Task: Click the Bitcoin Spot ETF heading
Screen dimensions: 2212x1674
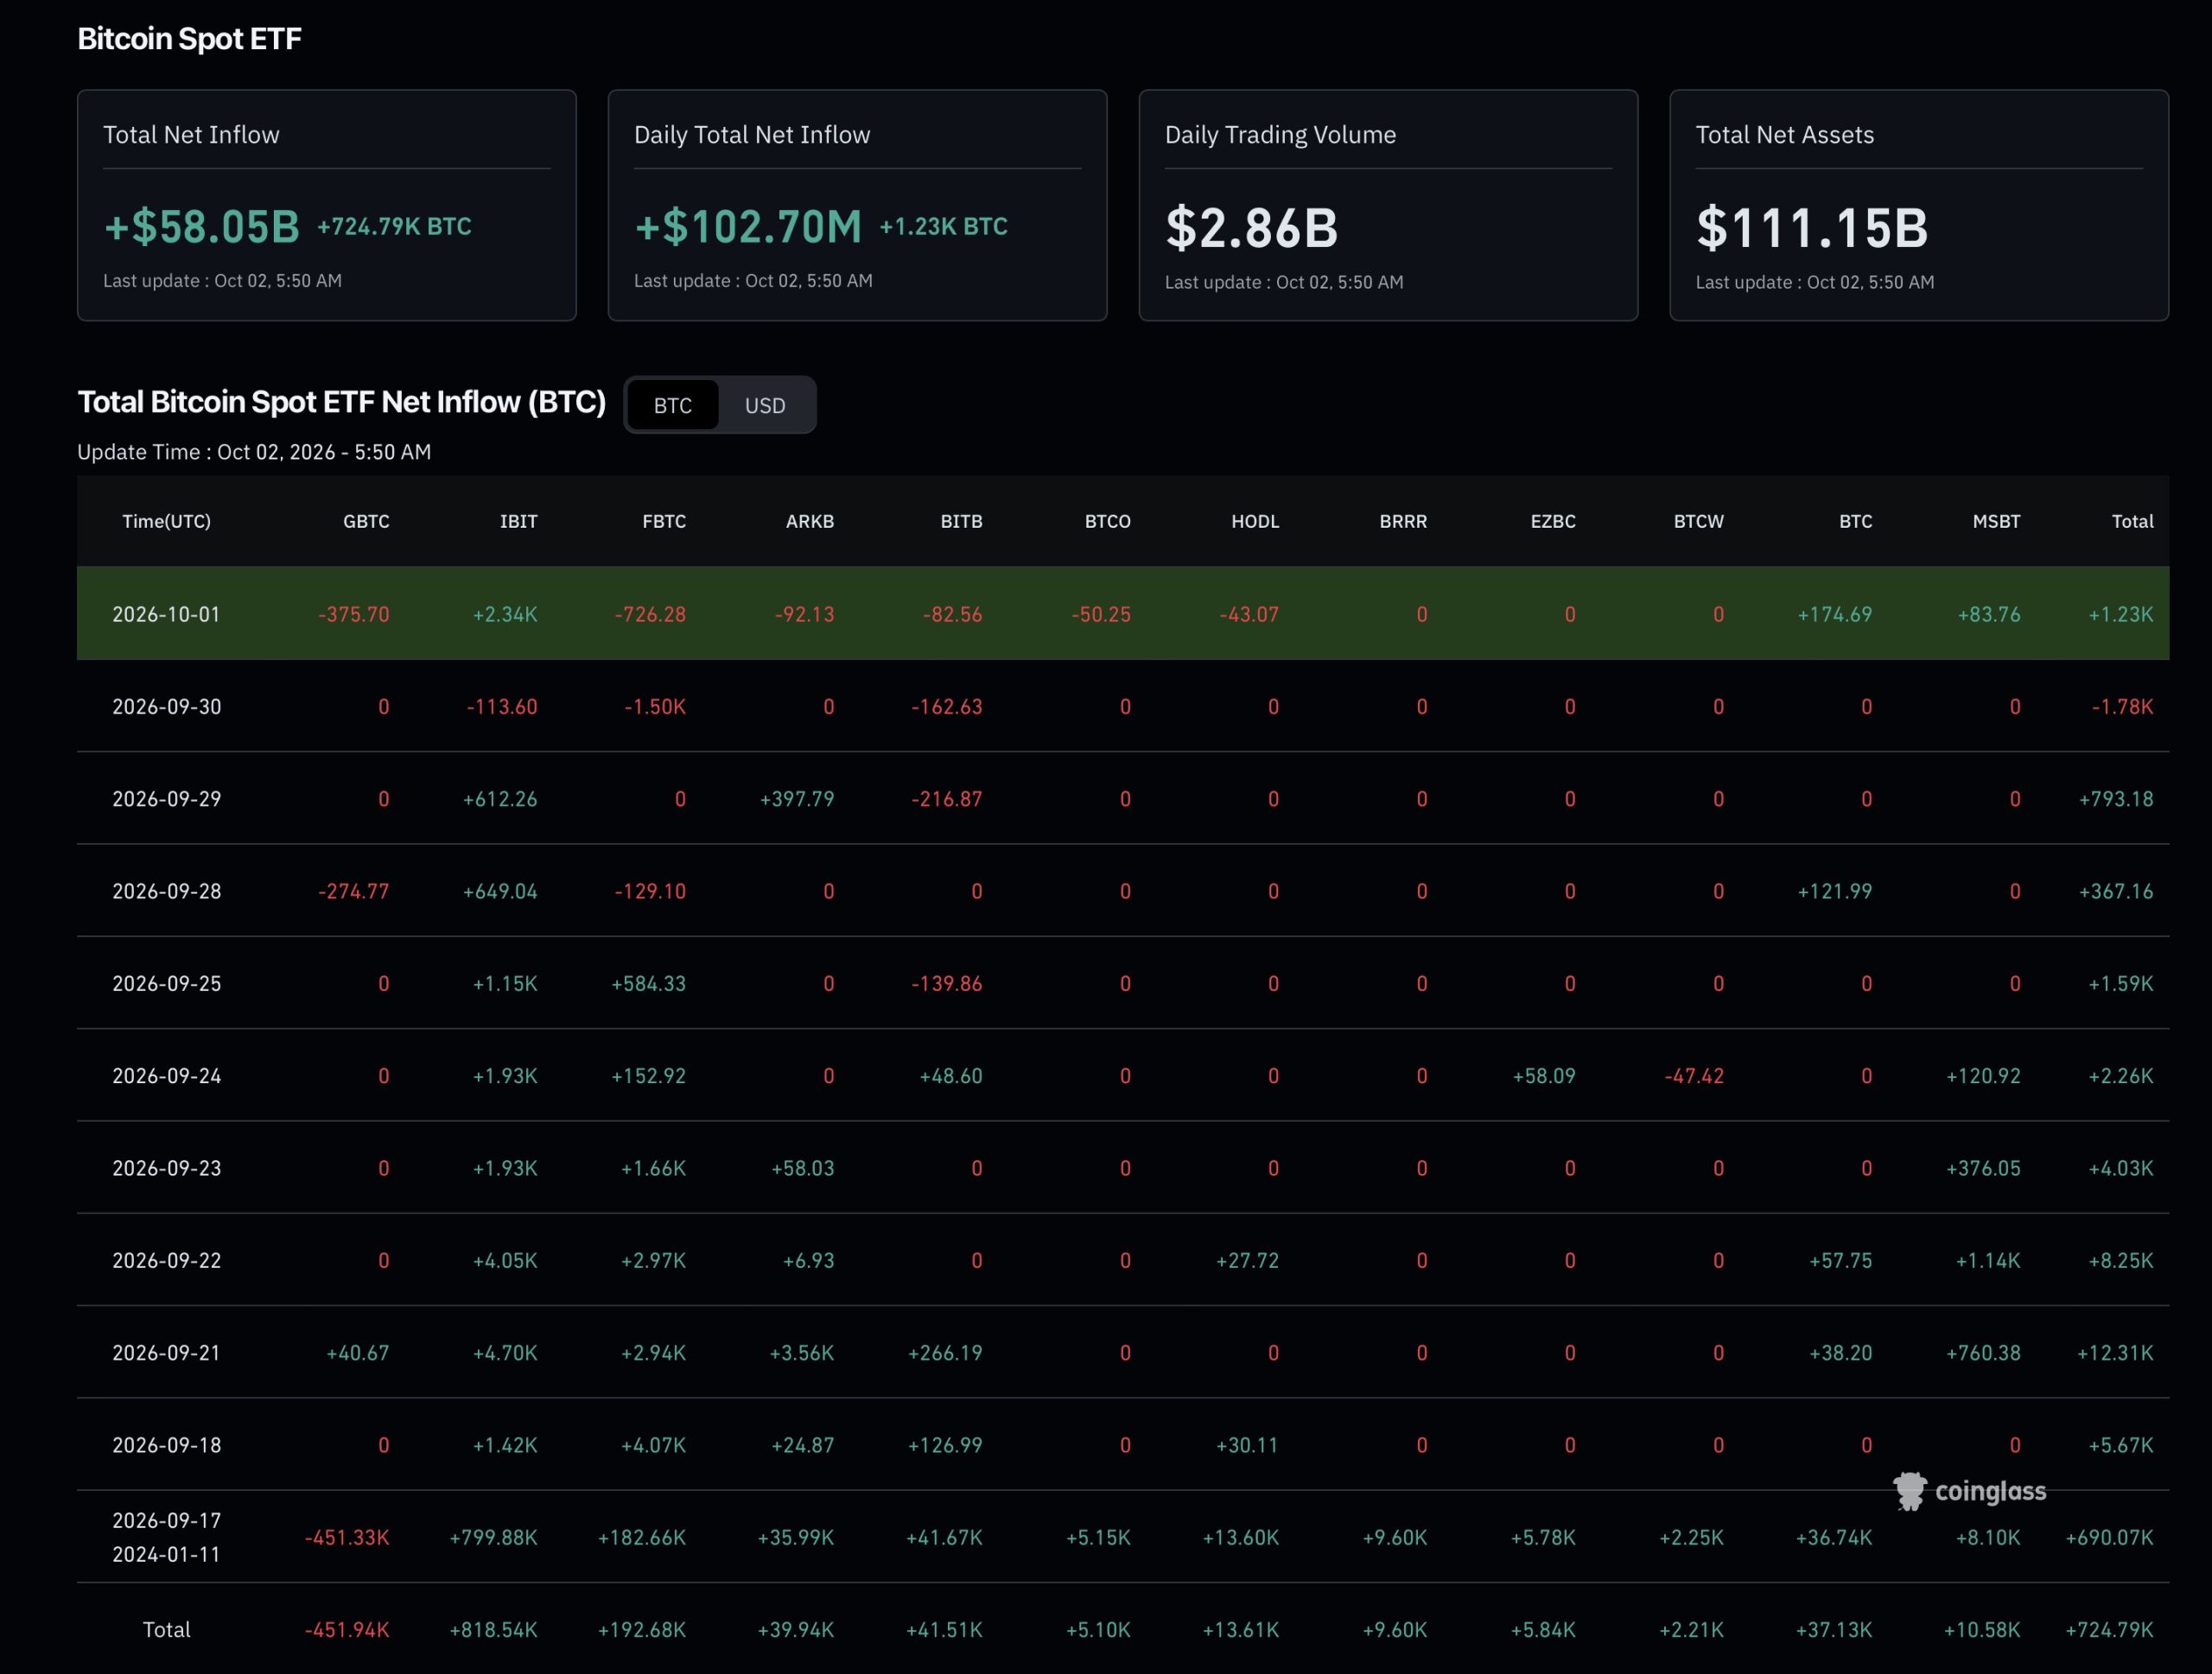Action: tap(189, 38)
